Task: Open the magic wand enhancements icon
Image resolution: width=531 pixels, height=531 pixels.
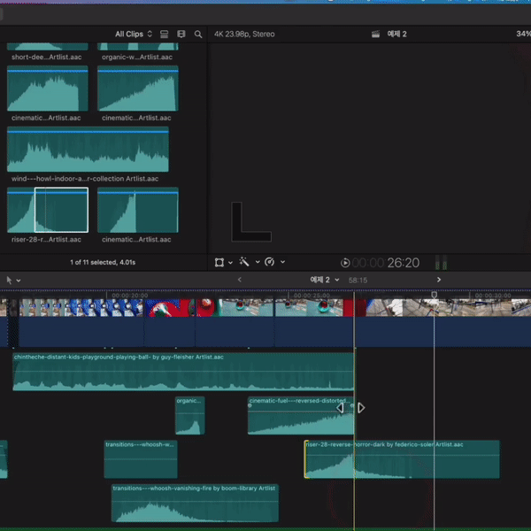Action: point(244,262)
